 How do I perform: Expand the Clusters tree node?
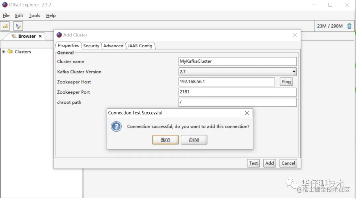[3, 52]
